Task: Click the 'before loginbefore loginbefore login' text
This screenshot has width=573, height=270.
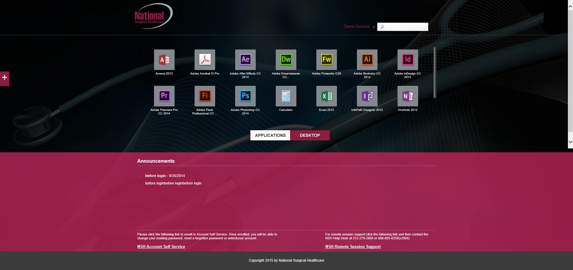Action: (x=173, y=183)
